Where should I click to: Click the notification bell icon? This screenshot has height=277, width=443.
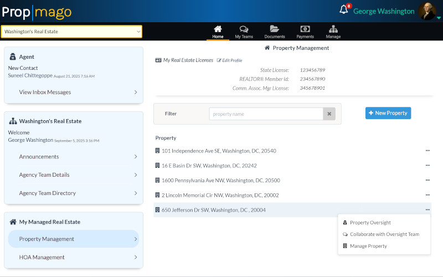344,10
